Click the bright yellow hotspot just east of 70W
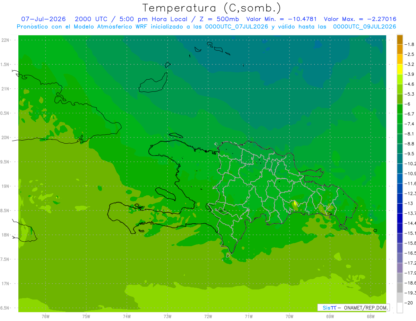This screenshot has width=416, height=321. coord(295,204)
